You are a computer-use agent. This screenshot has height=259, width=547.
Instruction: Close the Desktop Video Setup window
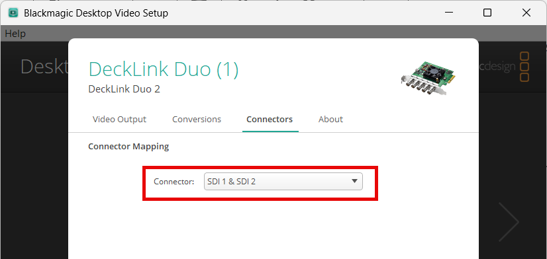point(526,13)
